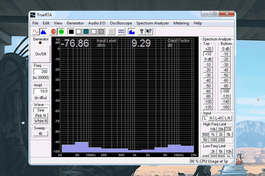
Task: Click the blue bar graph mode icon
Action: (x=132, y=32)
